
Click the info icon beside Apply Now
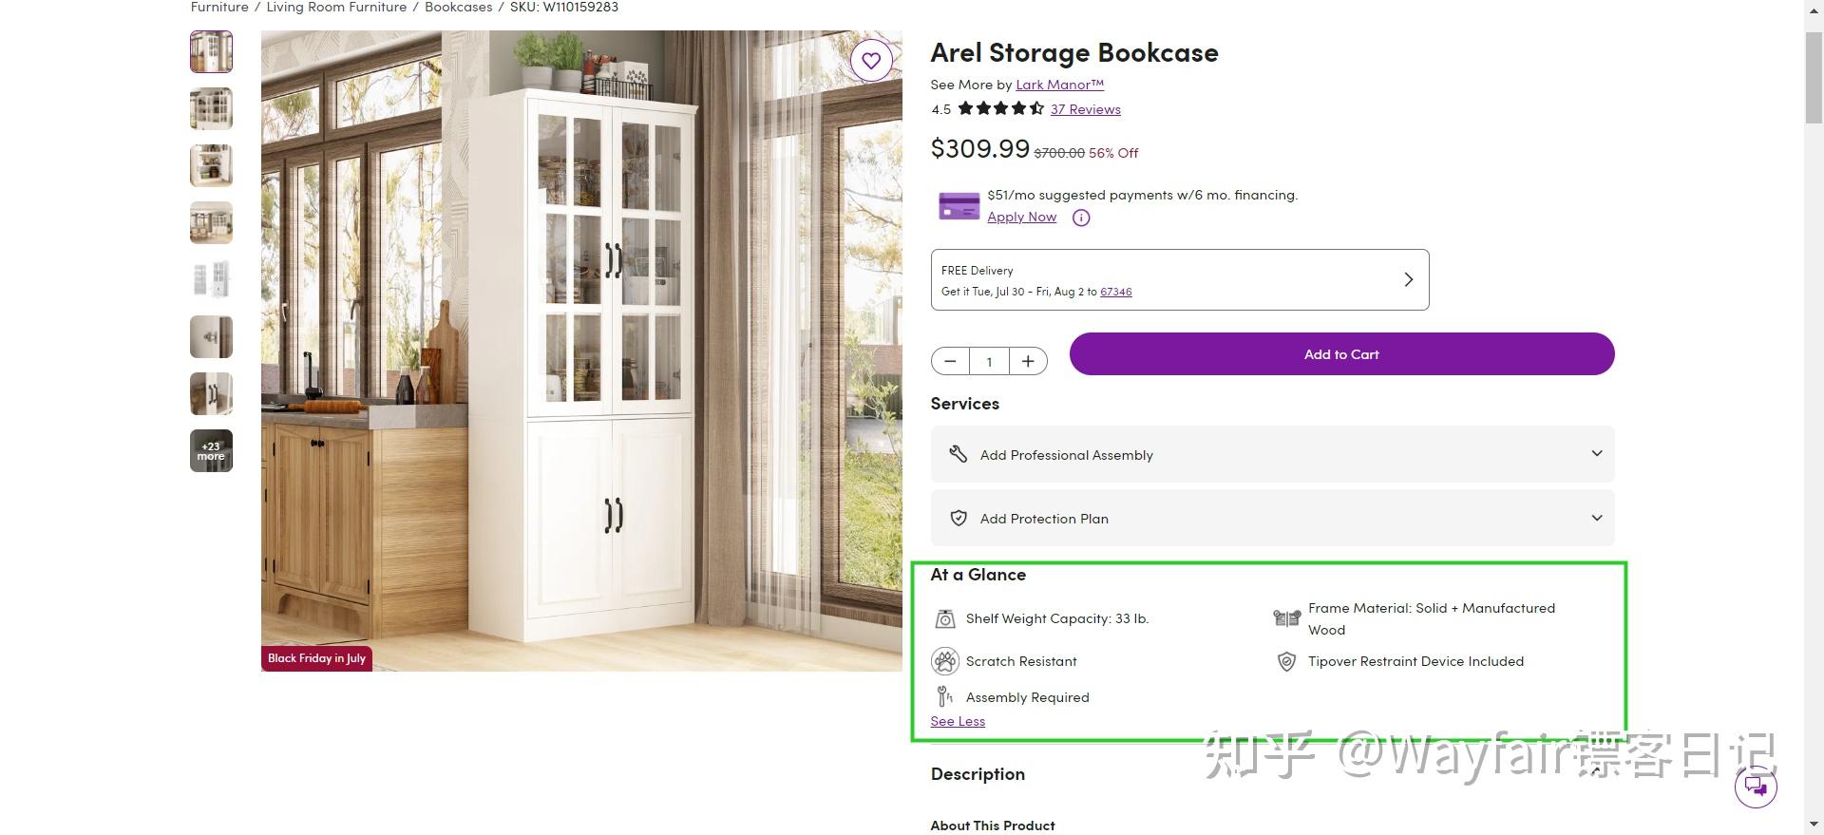[x=1081, y=218]
